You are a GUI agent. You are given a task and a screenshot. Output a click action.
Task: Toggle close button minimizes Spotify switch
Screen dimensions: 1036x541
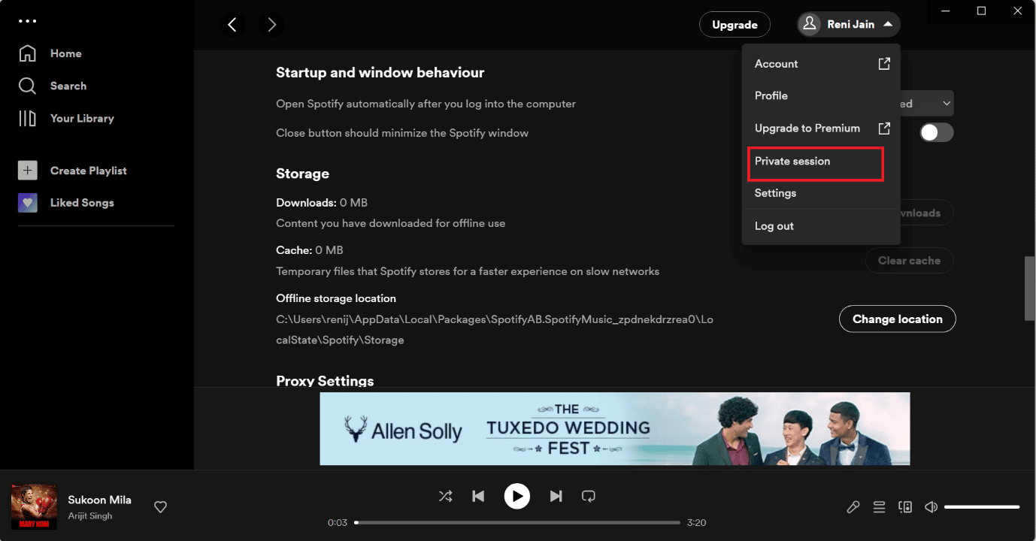(937, 133)
